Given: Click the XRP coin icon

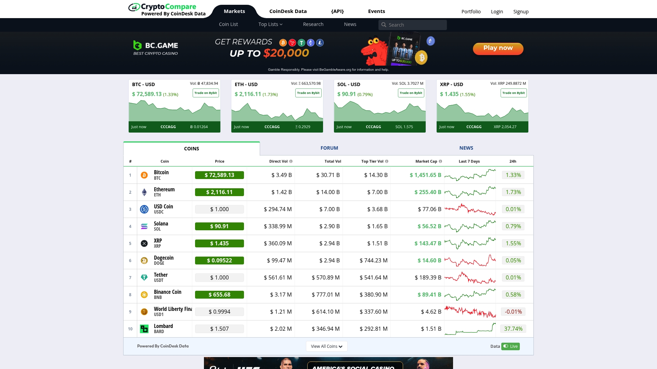Looking at the screenshot, I should 144,243.
